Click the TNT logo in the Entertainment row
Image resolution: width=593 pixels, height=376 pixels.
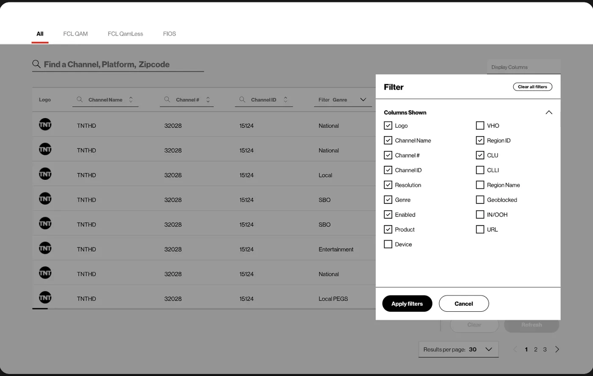45,248
